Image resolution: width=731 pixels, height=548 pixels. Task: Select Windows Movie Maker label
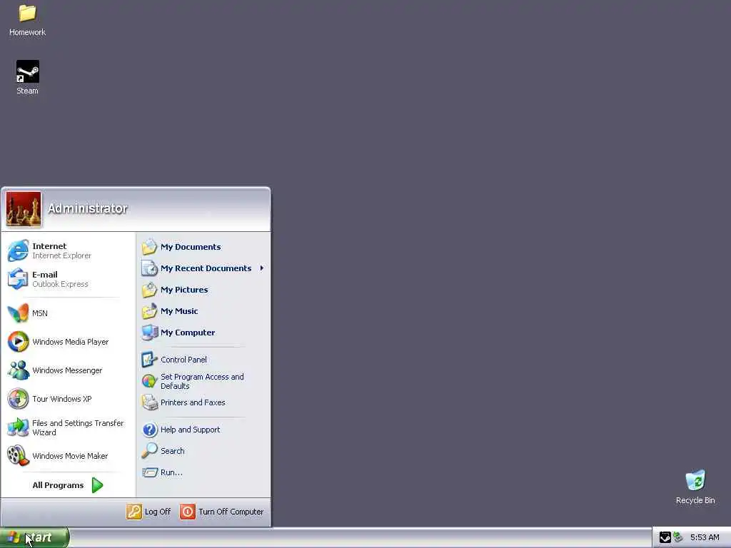[x=70, y=456]
